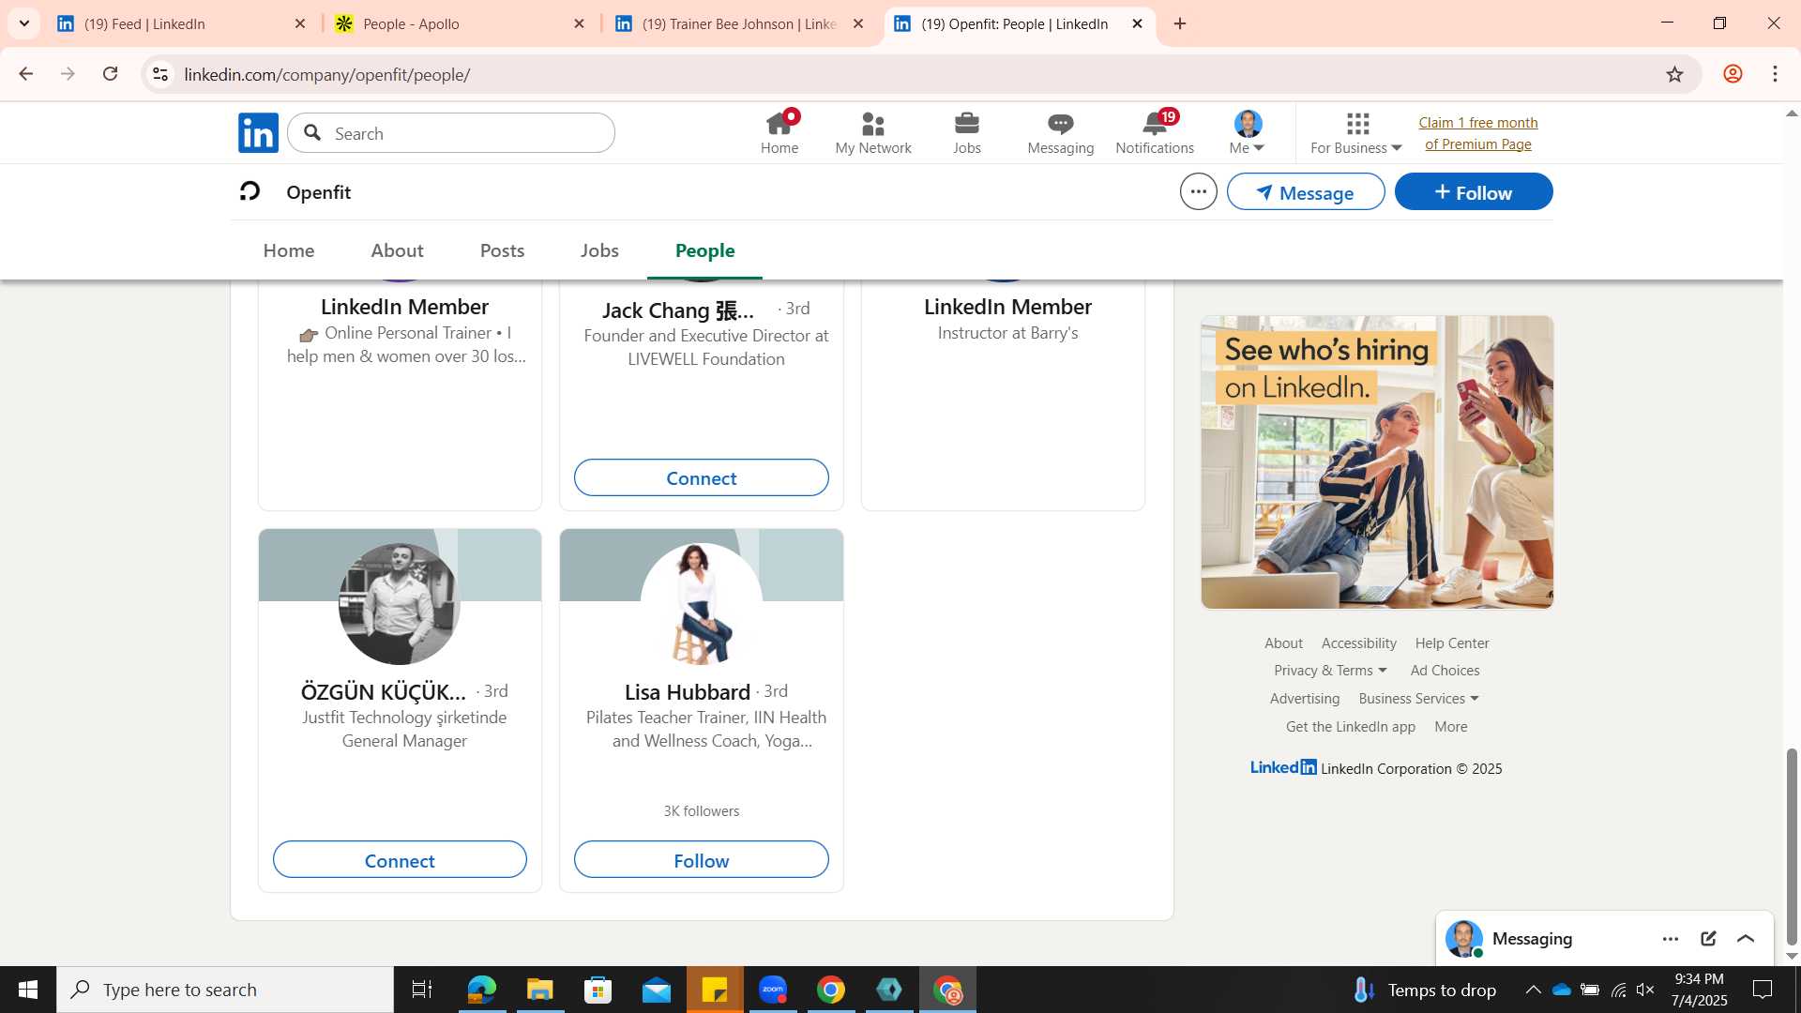The height and width of the screenshot is (1013, 1801).
Task: Click the Windows taskbar search box
Action: (x=225, y=990)
